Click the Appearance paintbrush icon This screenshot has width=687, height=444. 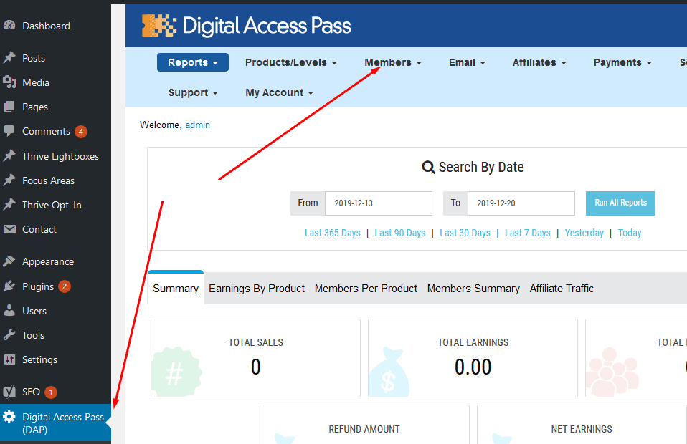click(9, 261)
